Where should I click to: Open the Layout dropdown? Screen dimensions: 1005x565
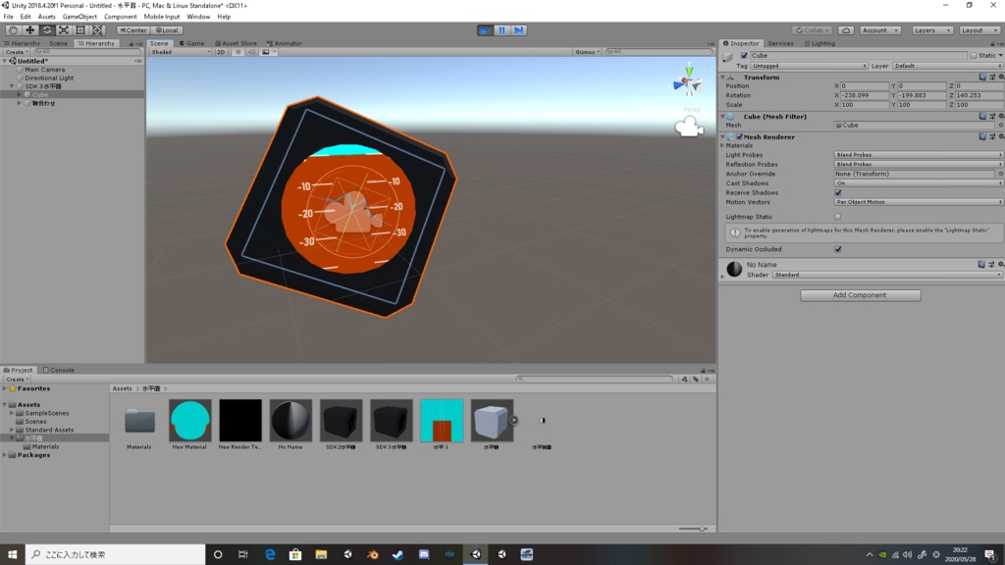(979, 30)
